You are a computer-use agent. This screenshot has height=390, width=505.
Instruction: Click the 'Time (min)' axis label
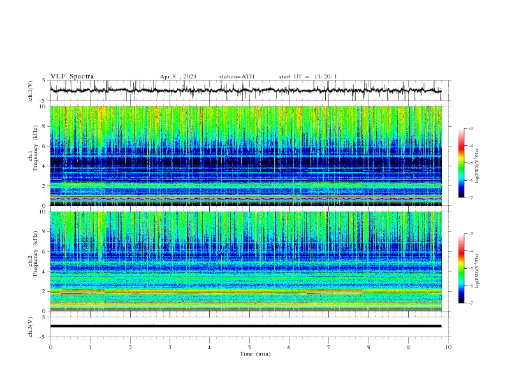pyautogui.click(x=255, y=354)
